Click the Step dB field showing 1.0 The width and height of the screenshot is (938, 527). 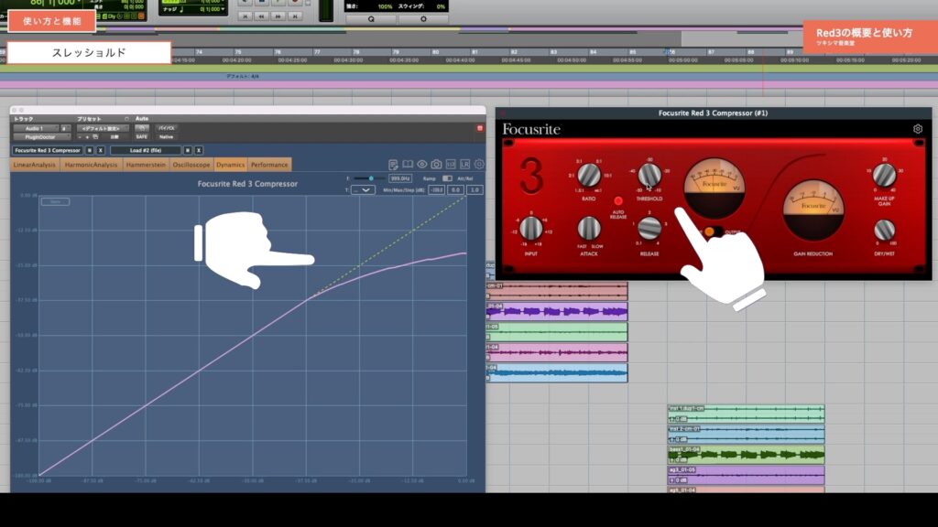[x=474, y=190]
